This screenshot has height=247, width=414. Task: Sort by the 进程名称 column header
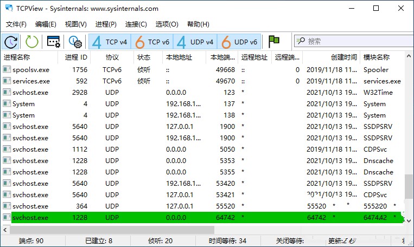tap(29, 57)
